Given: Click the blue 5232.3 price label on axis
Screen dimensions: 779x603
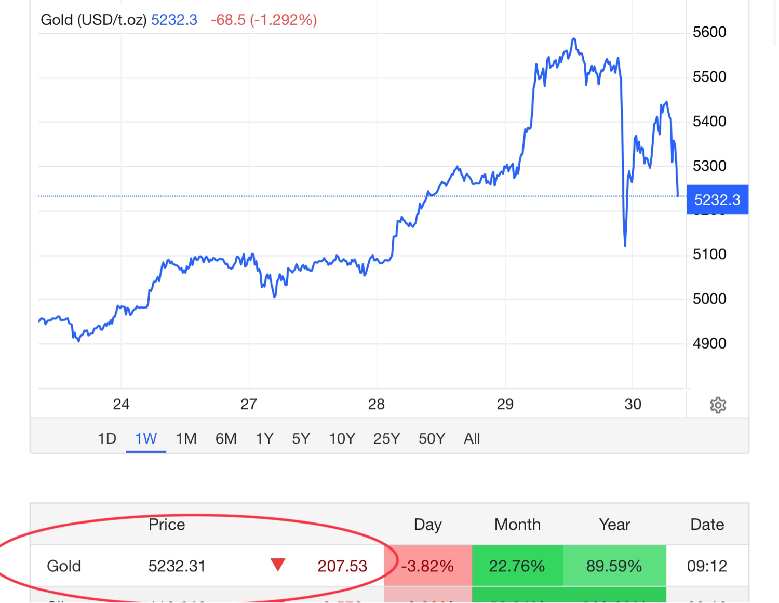Looking at the screenshot, I should tap(717, 200).
